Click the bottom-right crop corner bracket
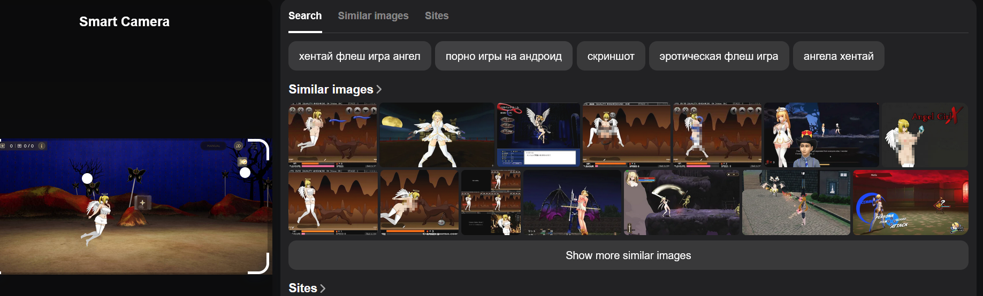This screenshot has width=983, height=296. tap(259, 264)
